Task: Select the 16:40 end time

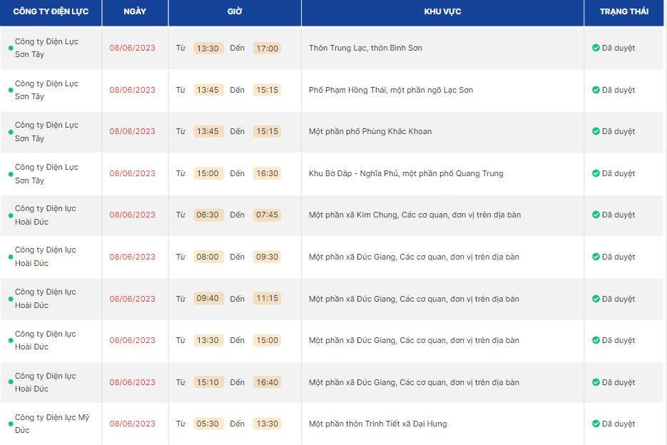Action: (x=267, y=382)
